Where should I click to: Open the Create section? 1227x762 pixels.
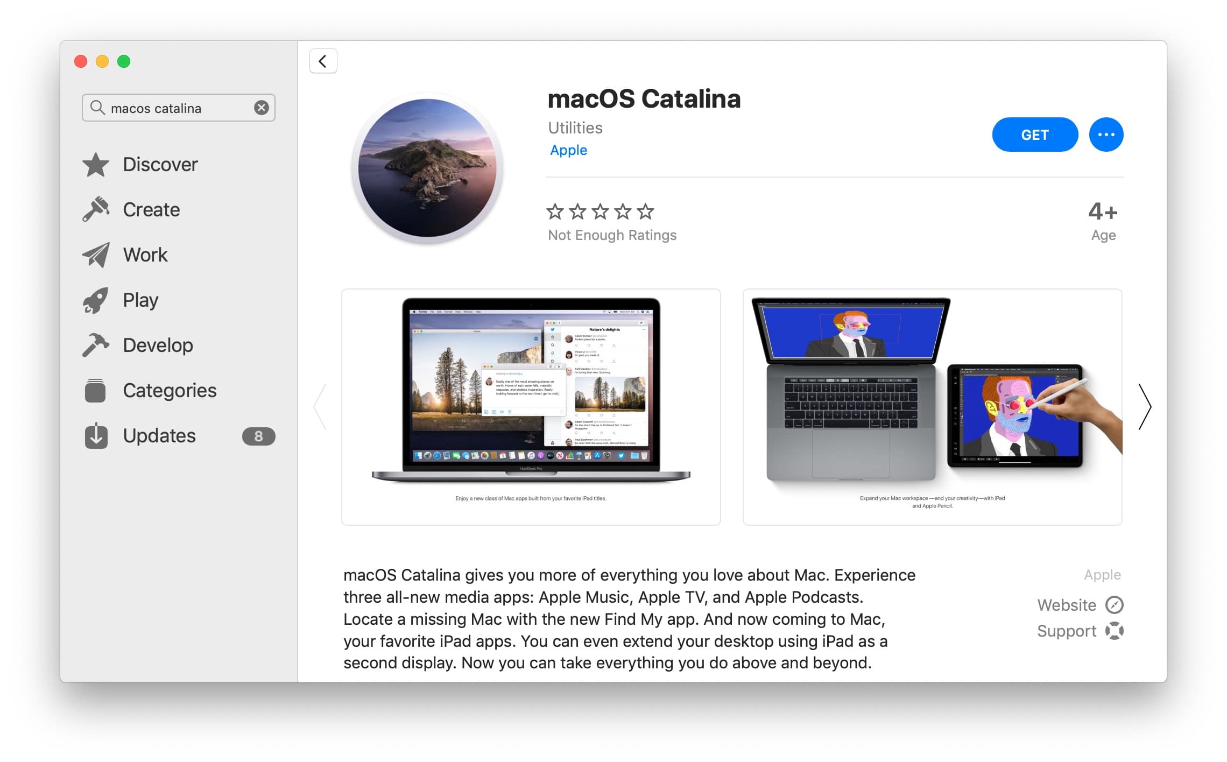point(151,210)
